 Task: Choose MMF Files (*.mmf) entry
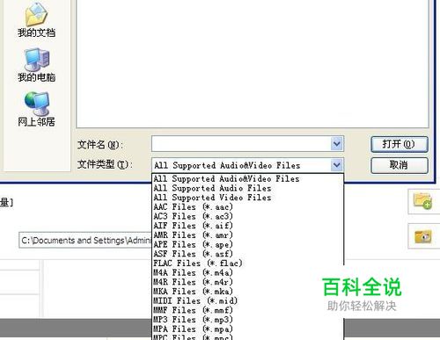tap(248, 310)
